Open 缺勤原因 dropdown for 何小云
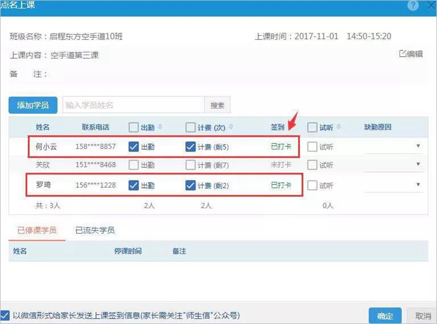 point(418,146)
